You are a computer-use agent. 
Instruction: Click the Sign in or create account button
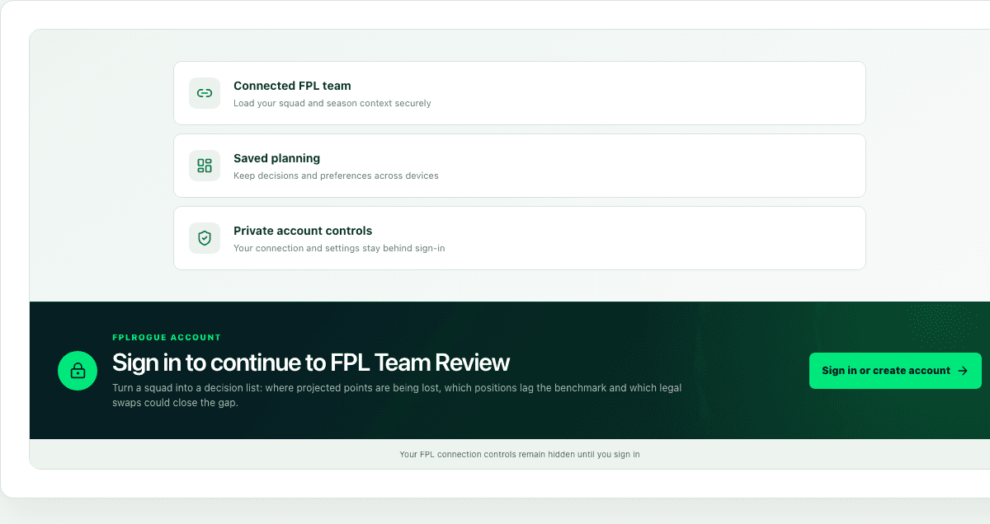895,371
